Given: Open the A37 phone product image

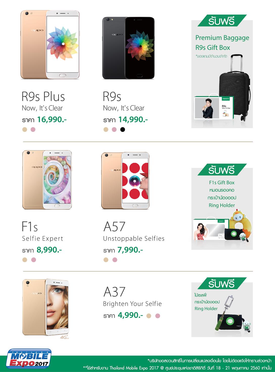Looking at the screenshot, I should tap(46, 307).
